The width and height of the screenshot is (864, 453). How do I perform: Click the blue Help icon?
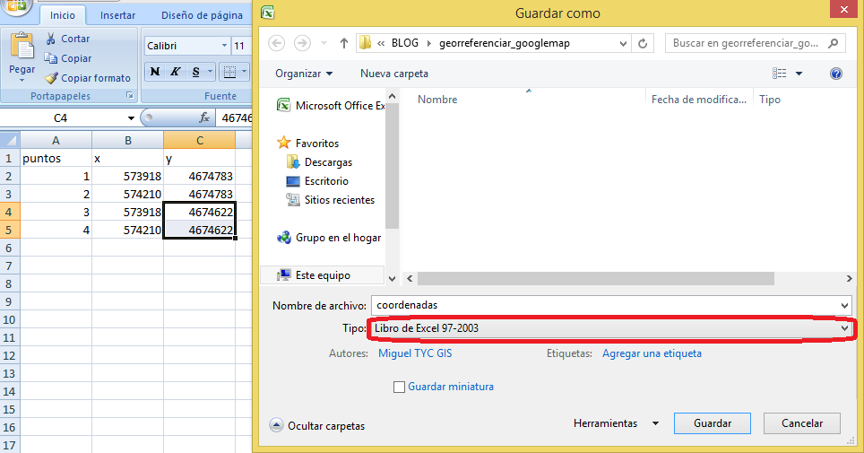pyautogui.click(x=836, y=74)
